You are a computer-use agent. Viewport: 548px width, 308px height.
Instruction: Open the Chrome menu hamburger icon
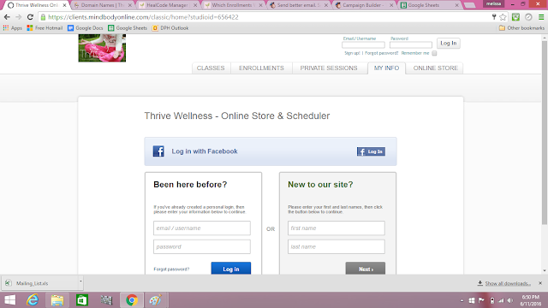click(x=541, y=17)
